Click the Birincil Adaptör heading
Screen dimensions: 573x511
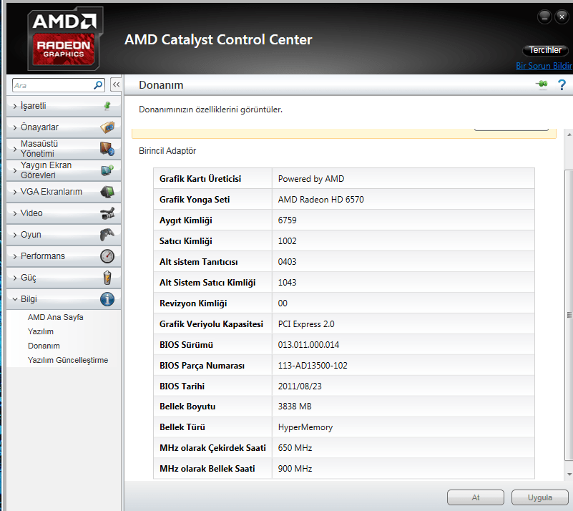tap(167, 150)
